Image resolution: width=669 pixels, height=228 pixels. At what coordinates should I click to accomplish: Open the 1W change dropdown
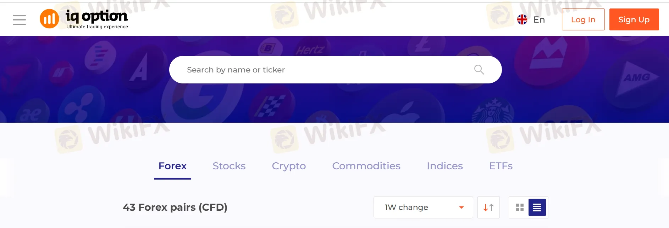click(423, 207)
